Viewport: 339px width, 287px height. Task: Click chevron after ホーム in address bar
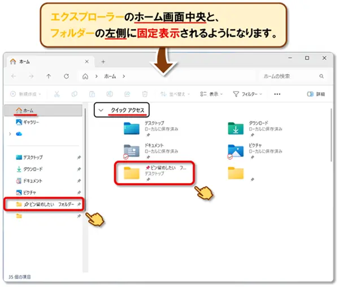click(124, 76)
